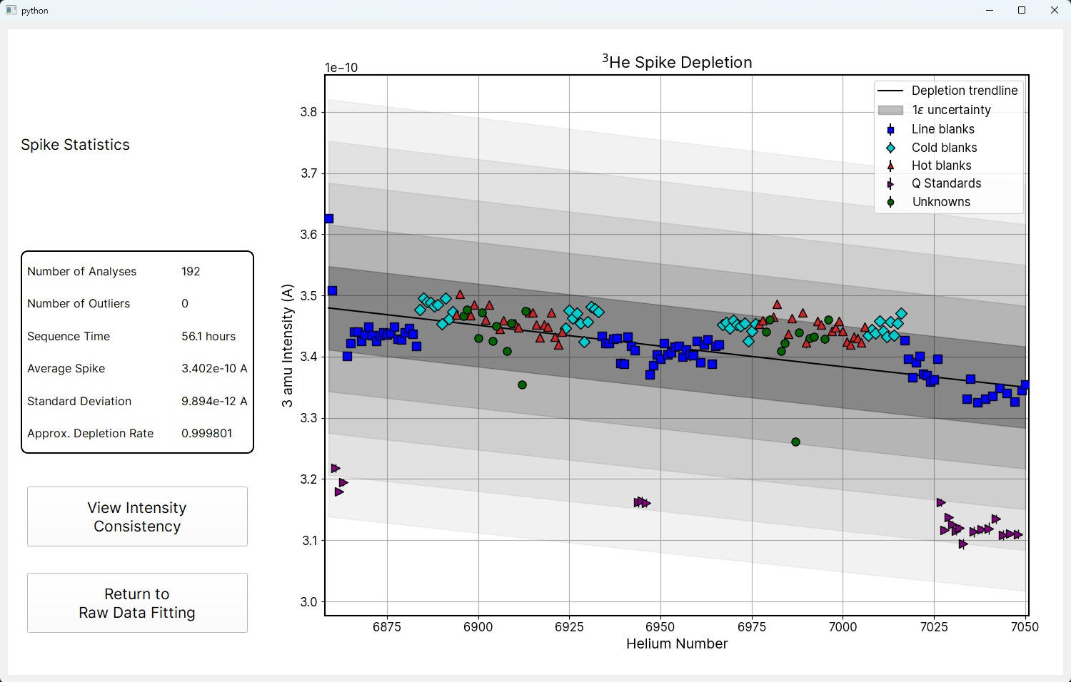Click the value '3.402e-10 A'
The image size is (1071, 682).
coord(214,368)
